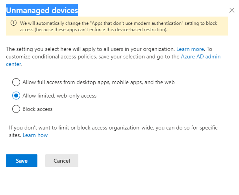
Task: Open the Learn more link
Action: (x=190, y=49)
